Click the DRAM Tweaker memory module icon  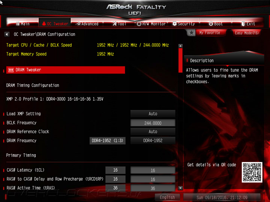11,70
